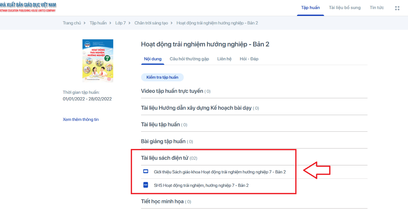Open the Tài liệu bổ sung navigation tab
Viewport: 408px width, 212px height.
coord(345,8)
